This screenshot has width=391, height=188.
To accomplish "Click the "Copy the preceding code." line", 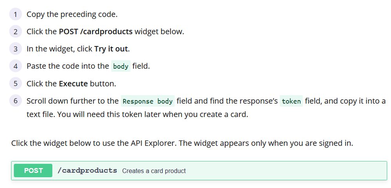I will [x=72, y=14].
